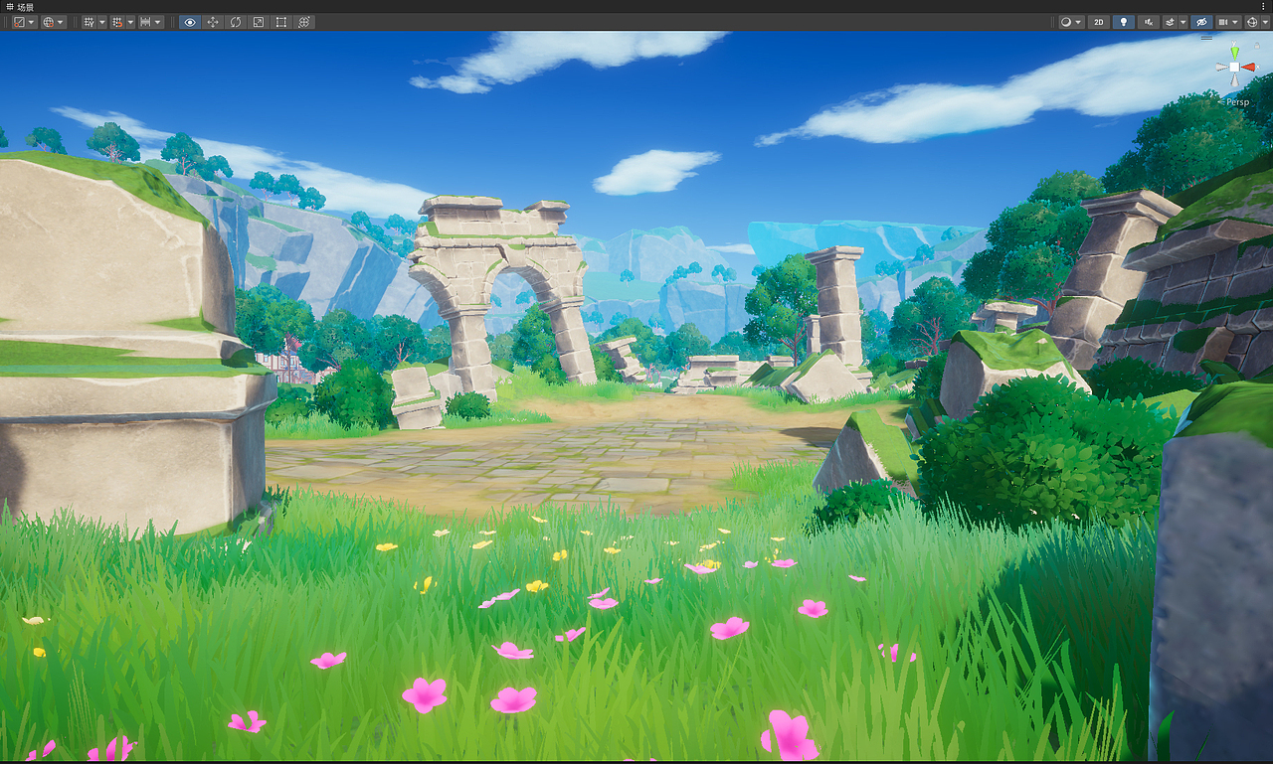Viewport: 1273px width, 764px height.
Task: Click the left gray cone of orientation gizmo
Action: [x=1221, y=67]
